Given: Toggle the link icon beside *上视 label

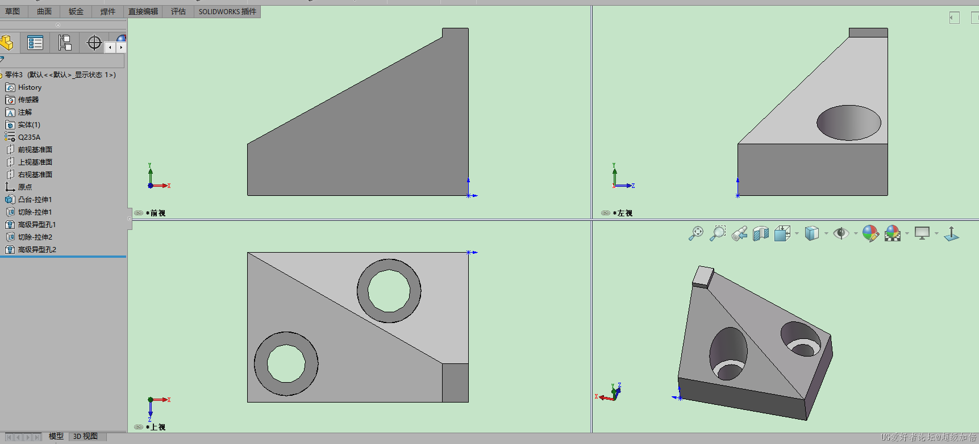Looking at the screenshot, I should pos(139,428).
